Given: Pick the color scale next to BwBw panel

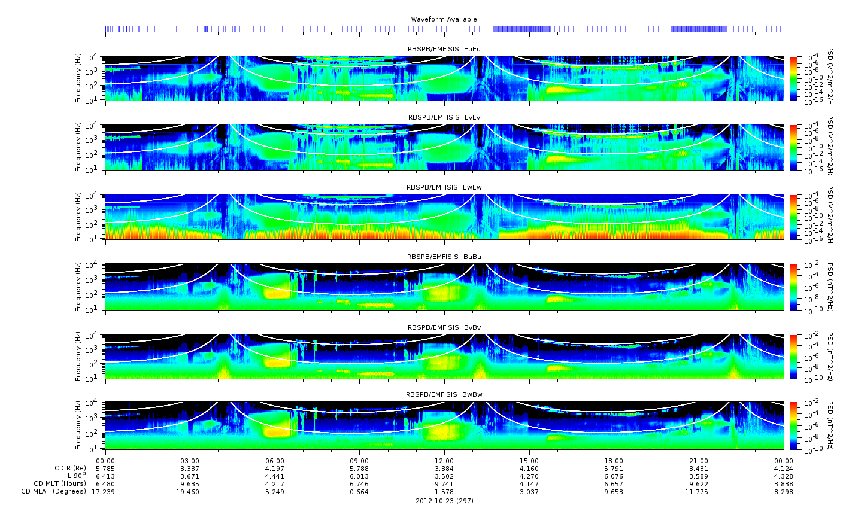Looking at the screenshot, I should pos(794,427).
